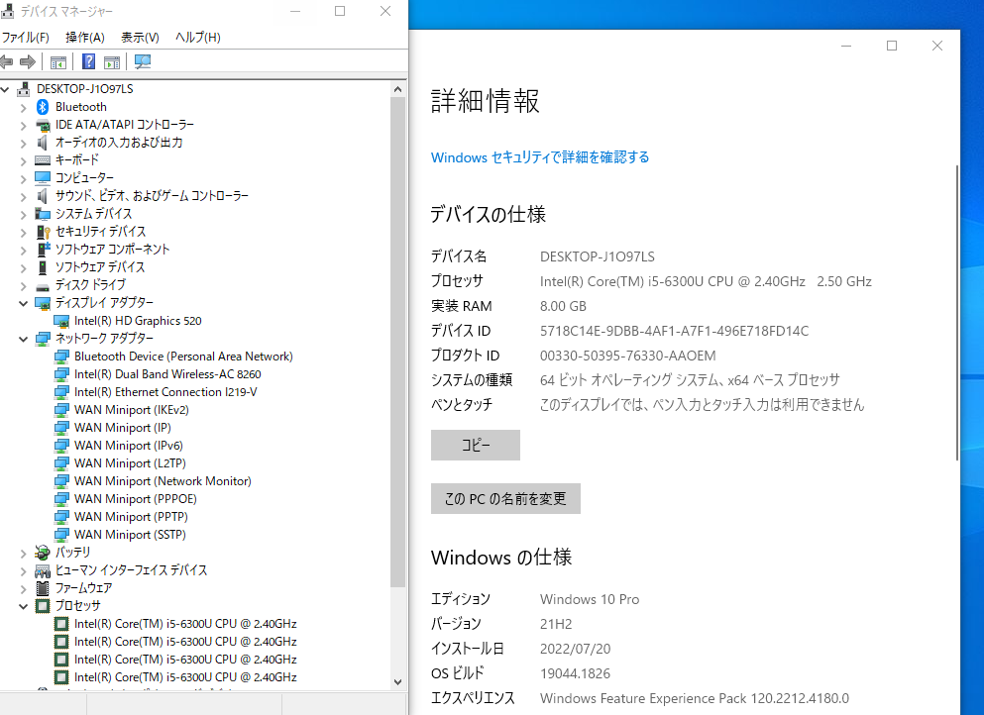Expand the Bluetooth tree node
Screen dimensions: 984x715
pos(23,107)
